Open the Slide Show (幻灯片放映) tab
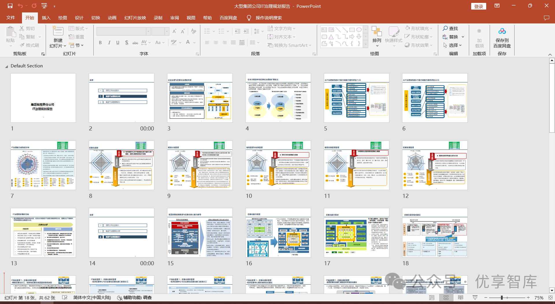The image size is (555, 304). point(135,18)
